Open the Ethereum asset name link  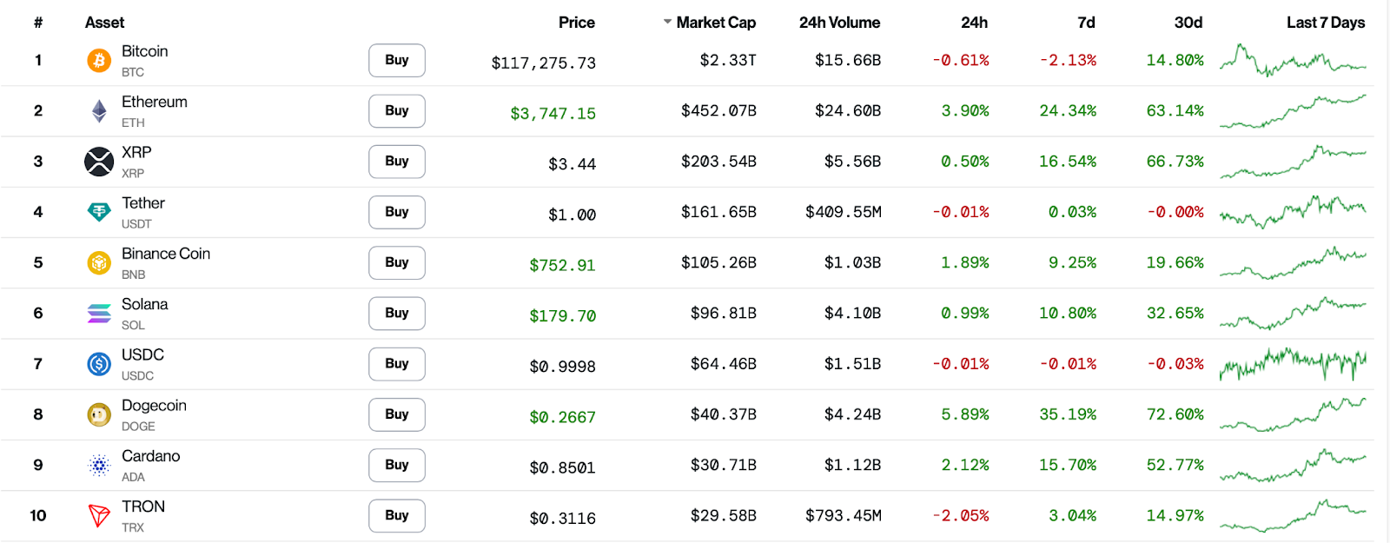155,103
